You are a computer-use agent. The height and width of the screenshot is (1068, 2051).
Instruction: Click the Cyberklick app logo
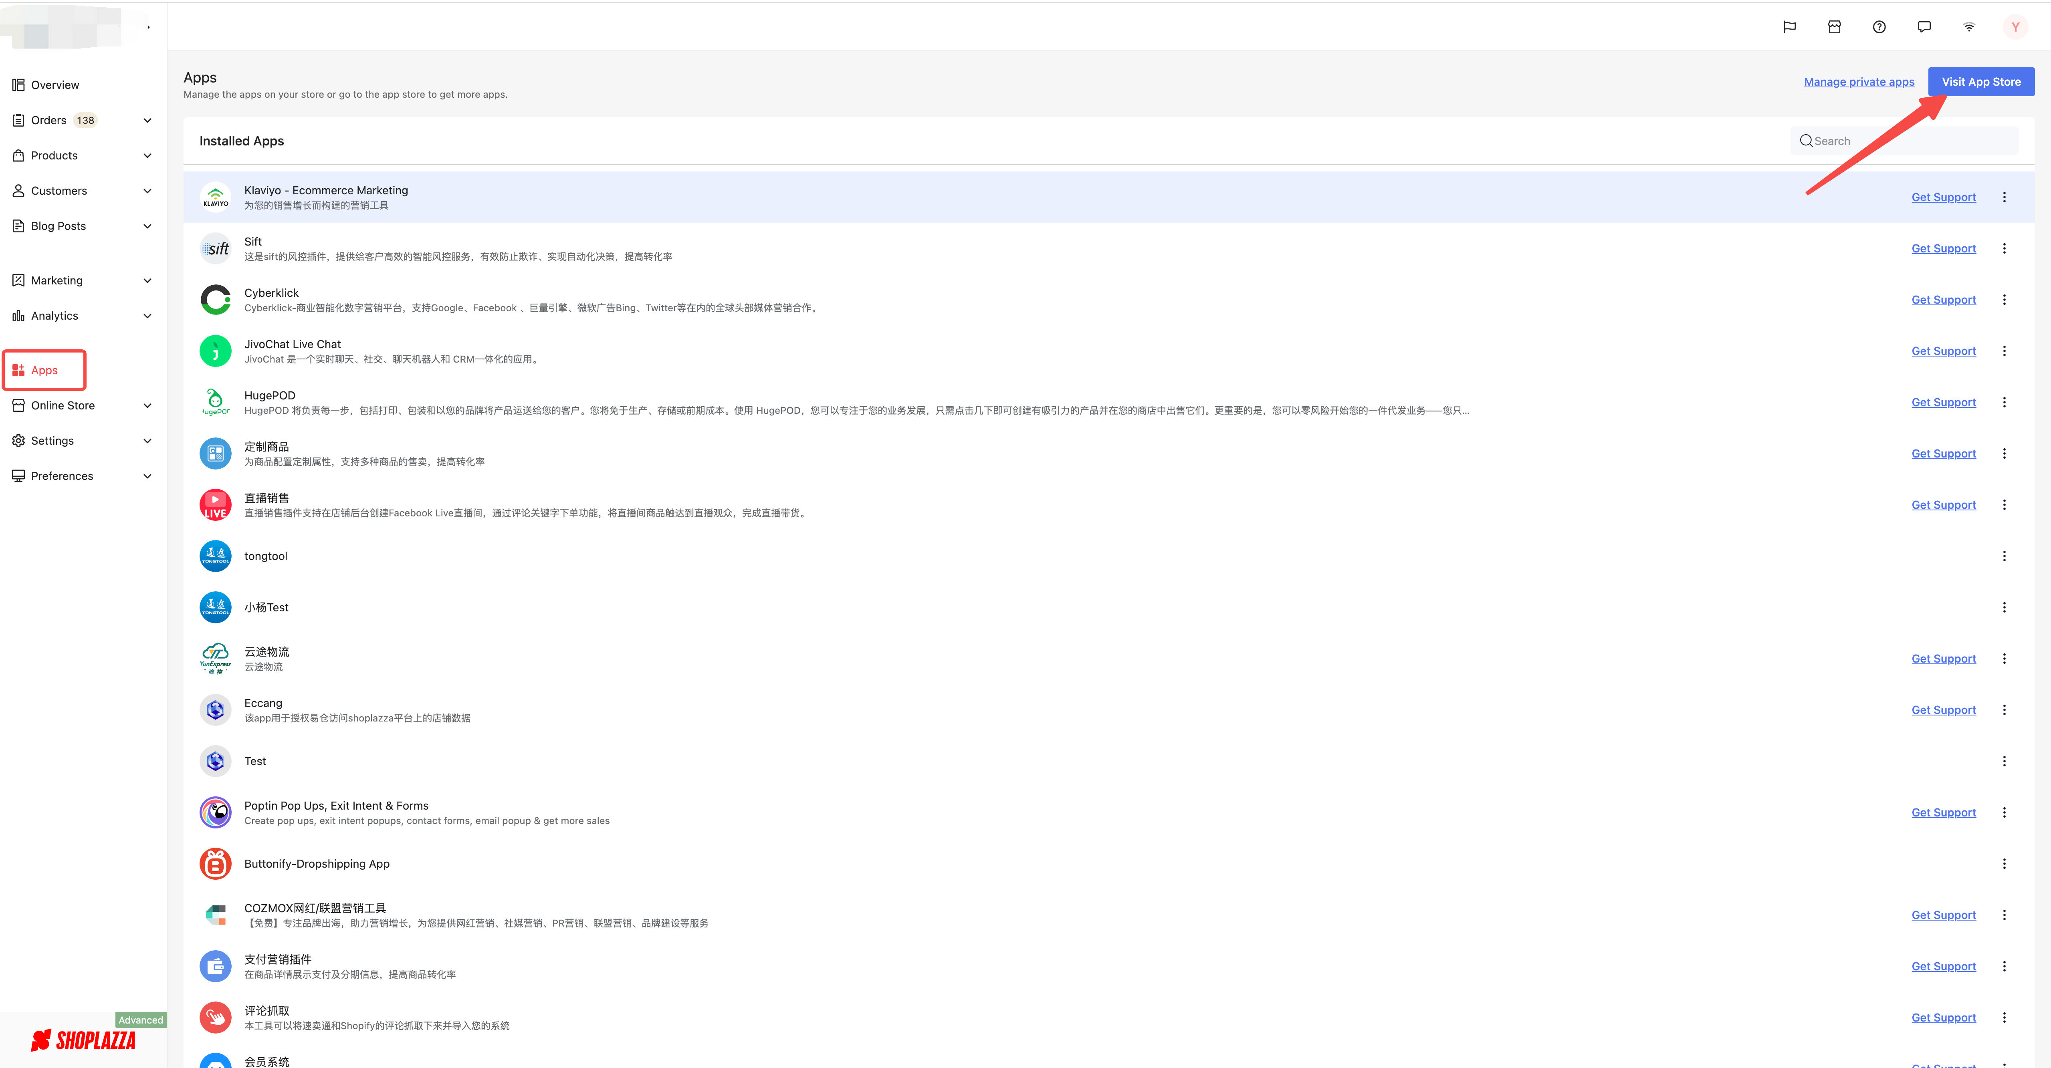click(x=216, y=300)
